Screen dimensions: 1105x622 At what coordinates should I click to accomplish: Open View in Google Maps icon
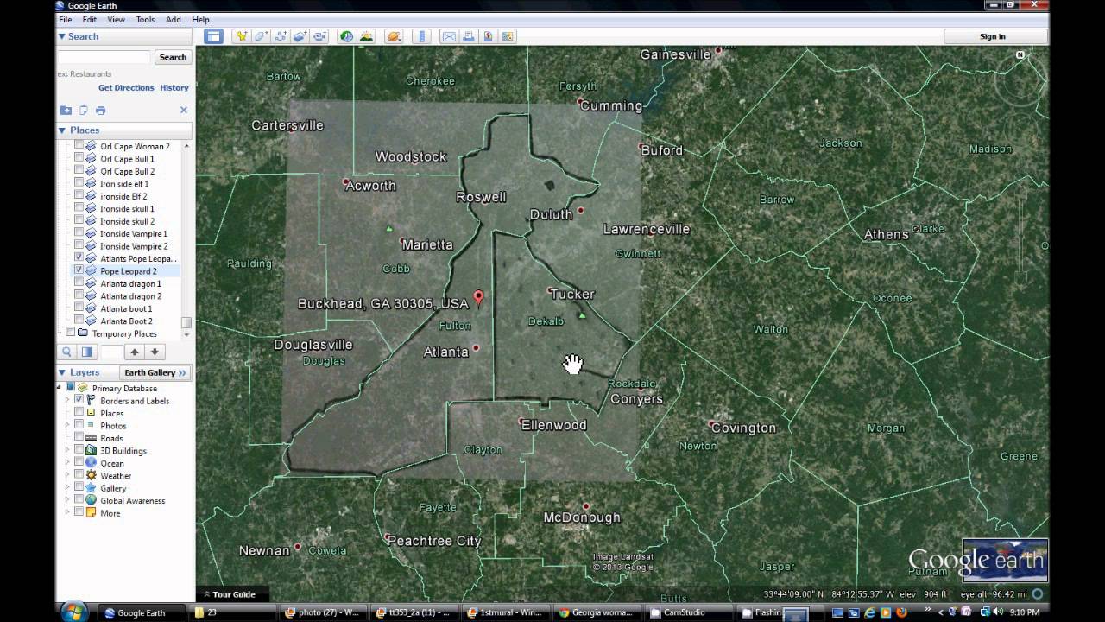488,36
